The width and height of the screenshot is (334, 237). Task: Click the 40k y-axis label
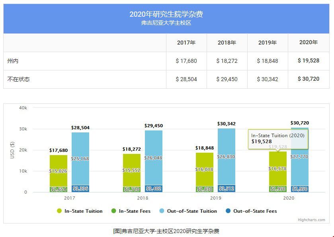(23, 108)
